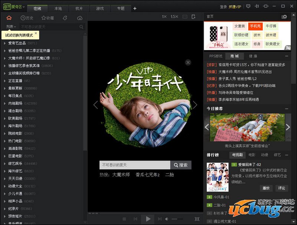Click the 搜索 search button
Screen dimensions: 297x225
(181, 165)
